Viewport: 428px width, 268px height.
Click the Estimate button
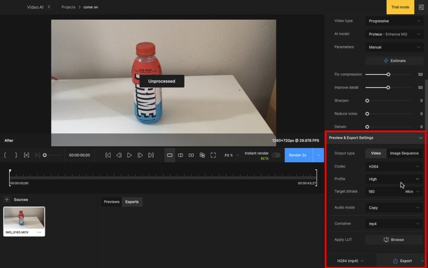[394, 61]
